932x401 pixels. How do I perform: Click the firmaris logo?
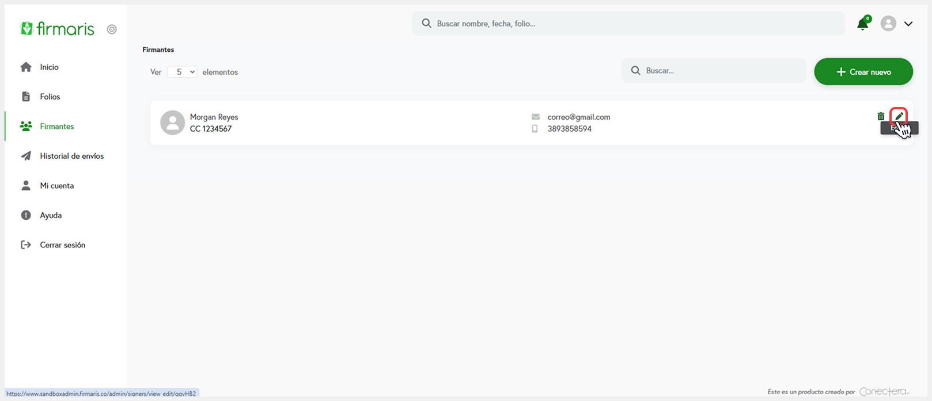pos(57,29)
